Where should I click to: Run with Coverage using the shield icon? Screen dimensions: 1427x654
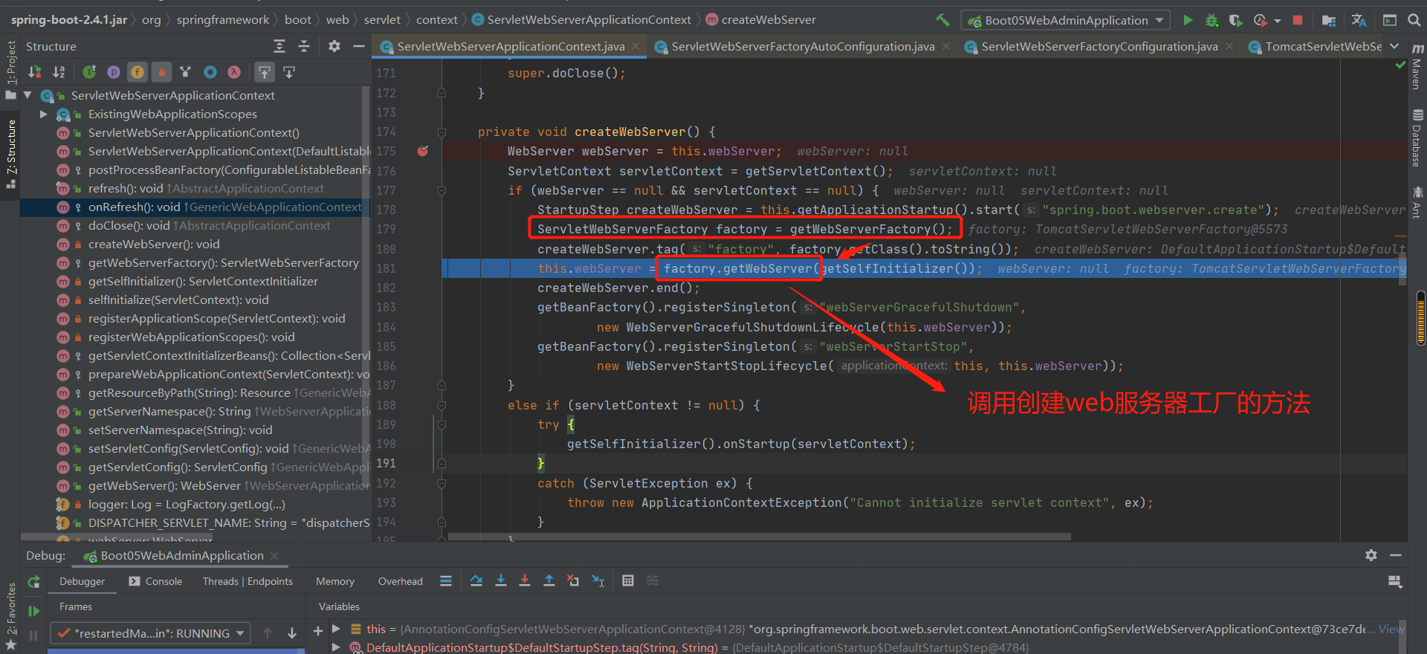(1235, 20)
